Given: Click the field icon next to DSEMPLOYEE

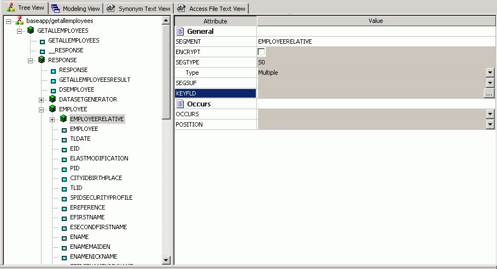Looking at the screenshot, I should (x=53, y=90).
